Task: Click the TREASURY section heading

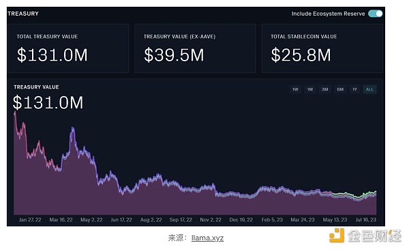Action: click(23, 14)
